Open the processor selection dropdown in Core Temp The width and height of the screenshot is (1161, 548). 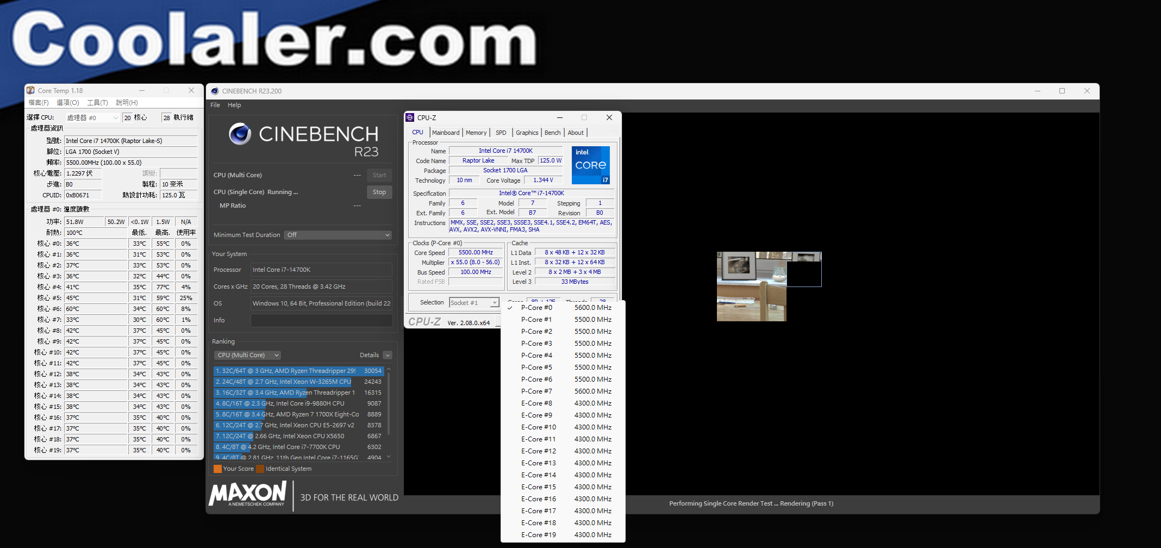92,117
